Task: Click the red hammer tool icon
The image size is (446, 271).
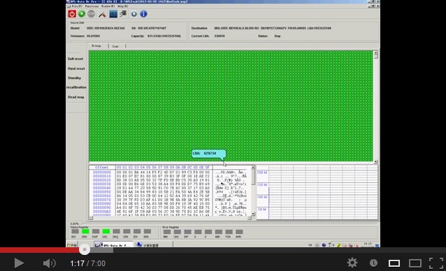Action: click(x=102, y=14)
